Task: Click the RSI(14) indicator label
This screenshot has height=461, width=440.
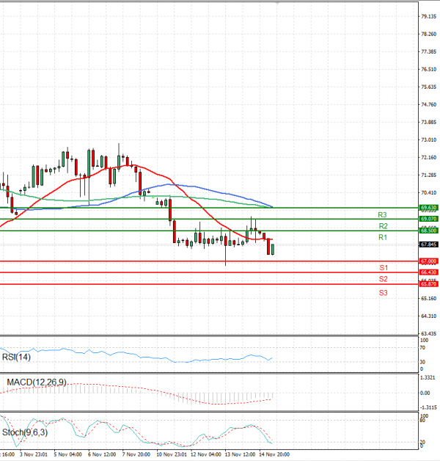Action: coord(16,357)
